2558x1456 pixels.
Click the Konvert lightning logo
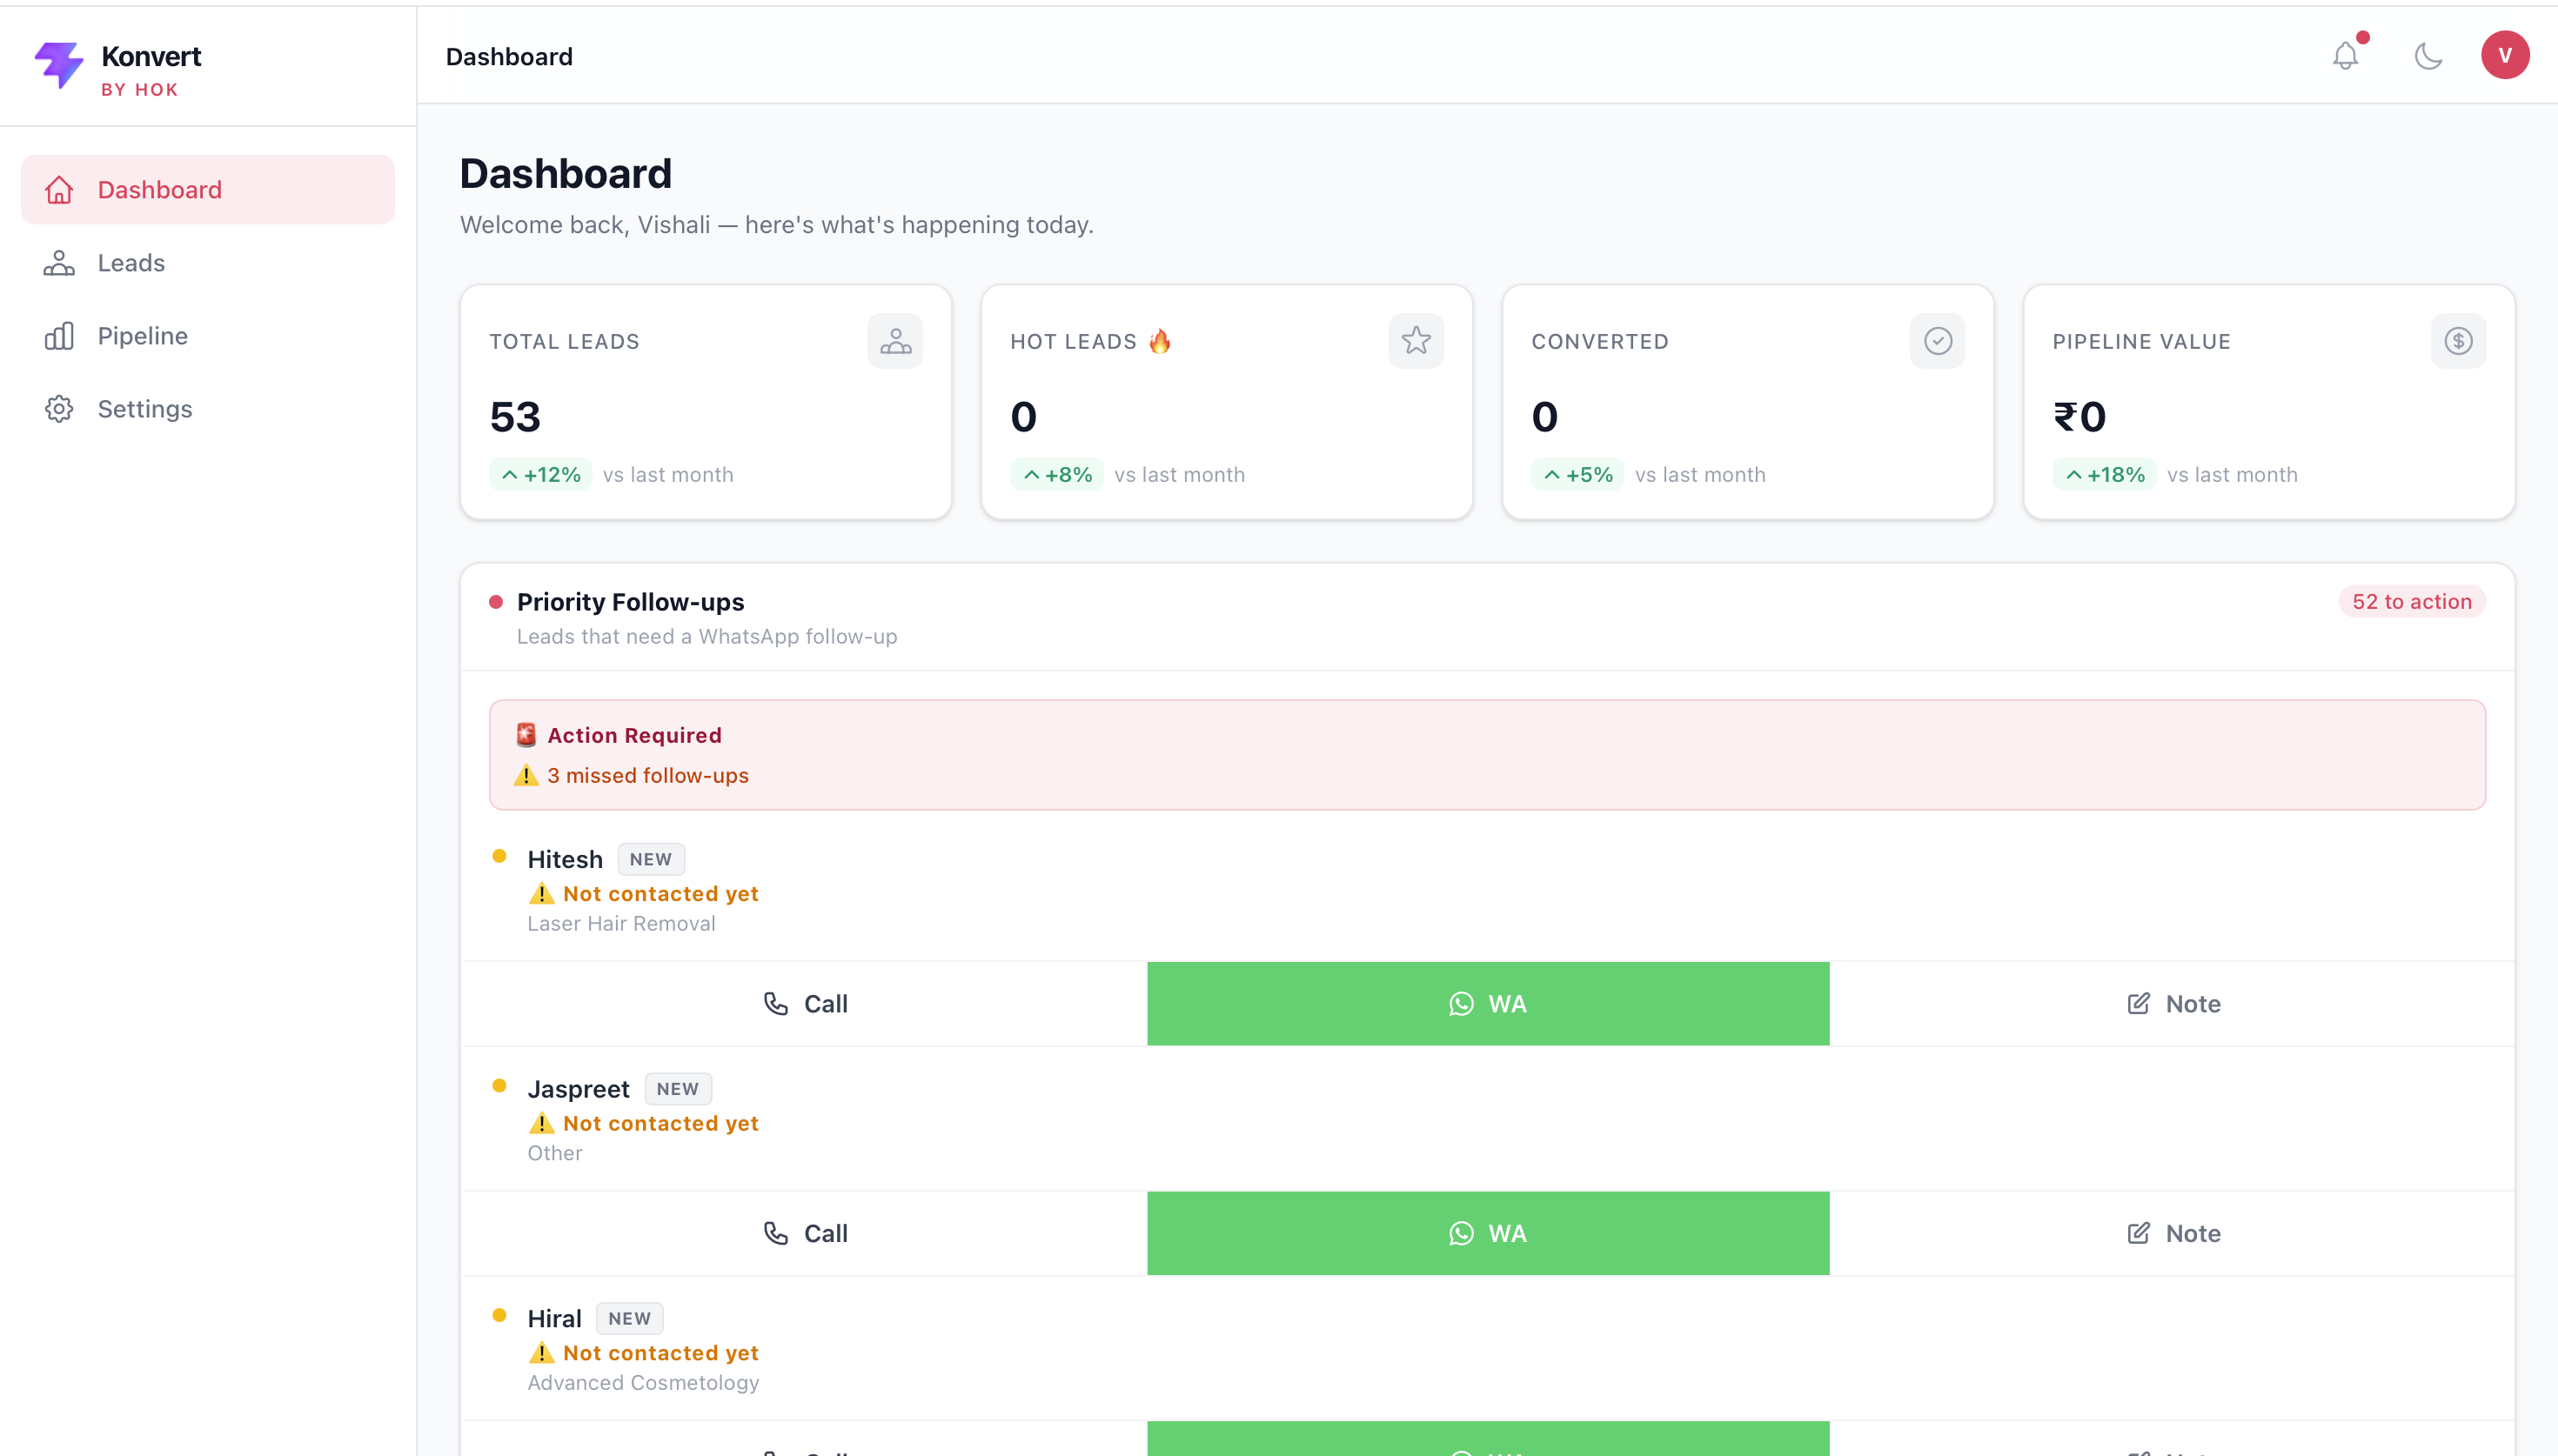point(58,65)
